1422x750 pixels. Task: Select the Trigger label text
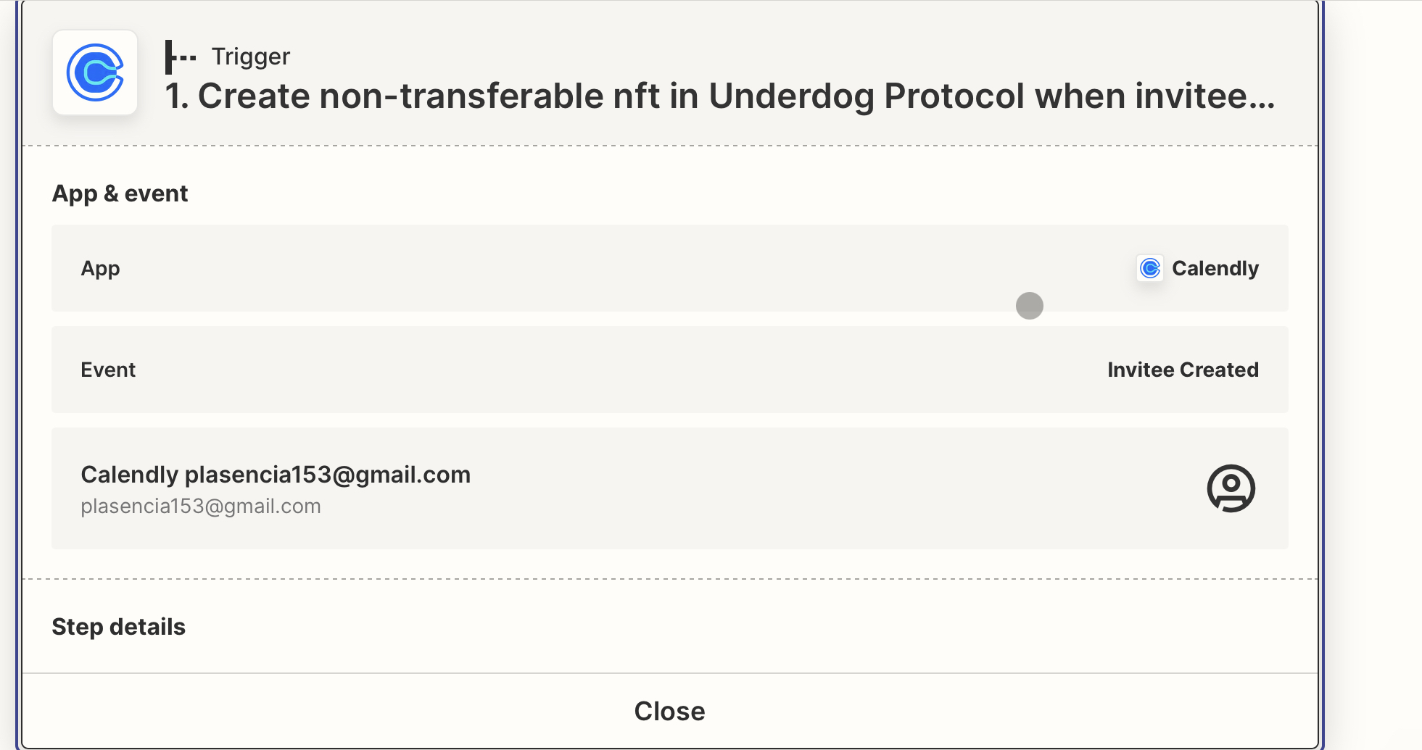click(250, 57)
